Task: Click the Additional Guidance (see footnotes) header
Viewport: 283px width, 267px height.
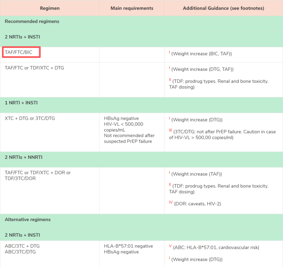Action: pos(223,8)
